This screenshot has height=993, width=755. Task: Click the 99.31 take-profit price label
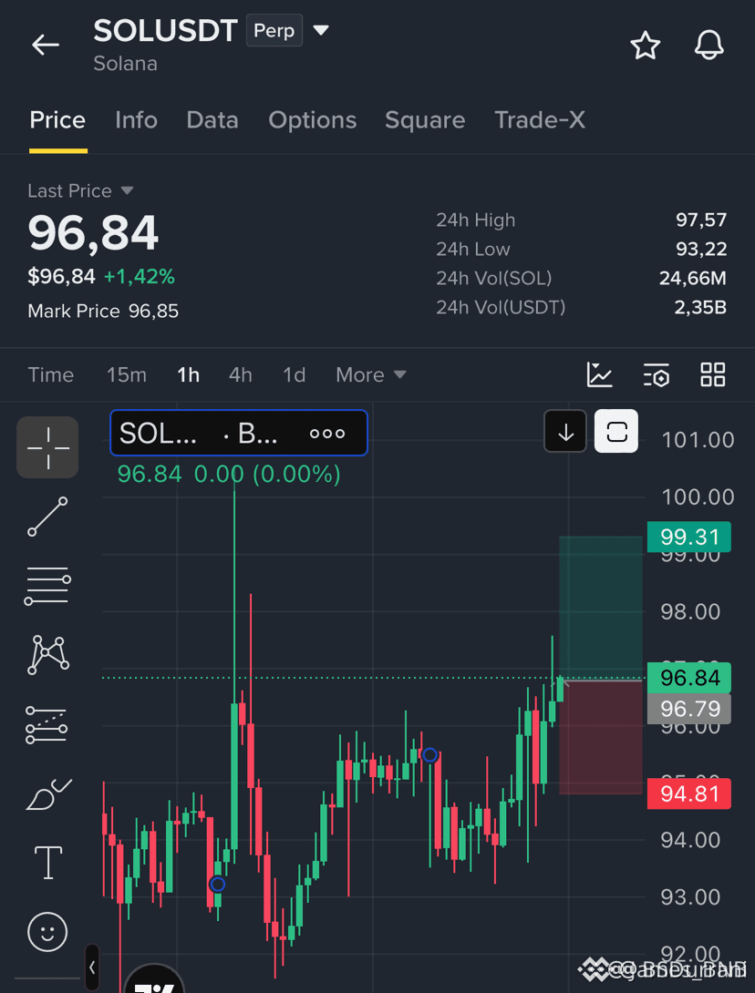tap(689, 537)
